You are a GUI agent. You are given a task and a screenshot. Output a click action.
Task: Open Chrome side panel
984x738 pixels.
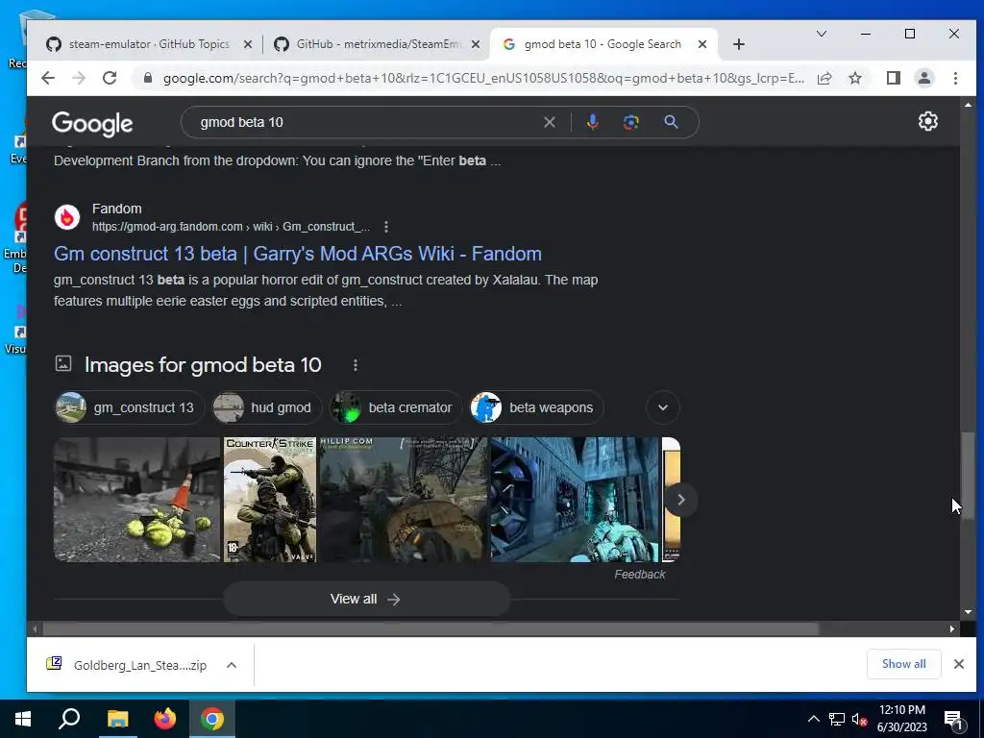click(x=893, y=78)
